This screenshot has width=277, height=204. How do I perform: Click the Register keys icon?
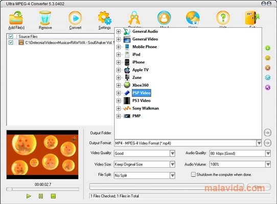click(134, 18)
